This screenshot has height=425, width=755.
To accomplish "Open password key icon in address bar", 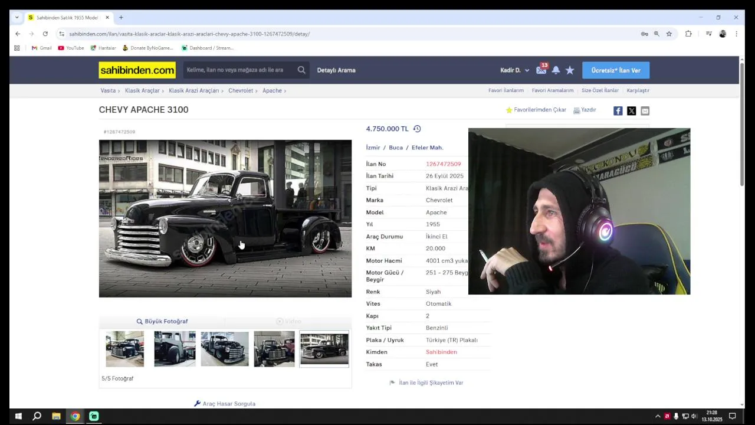I will click(644, 34).
